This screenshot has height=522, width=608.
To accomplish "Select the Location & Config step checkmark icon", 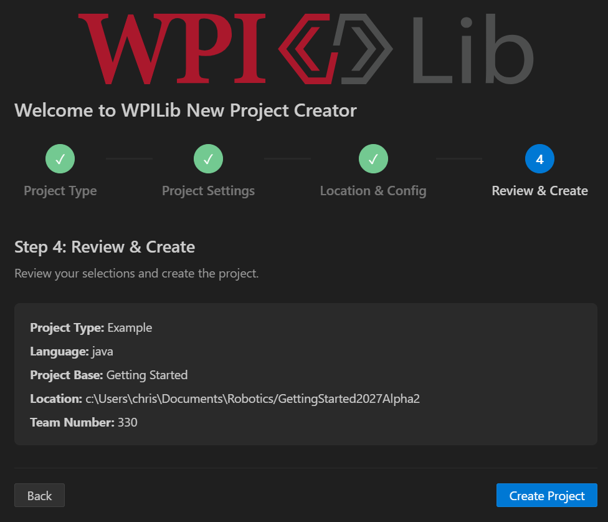I will click(373, 159).
